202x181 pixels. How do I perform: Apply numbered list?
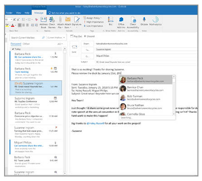(29, 20)
